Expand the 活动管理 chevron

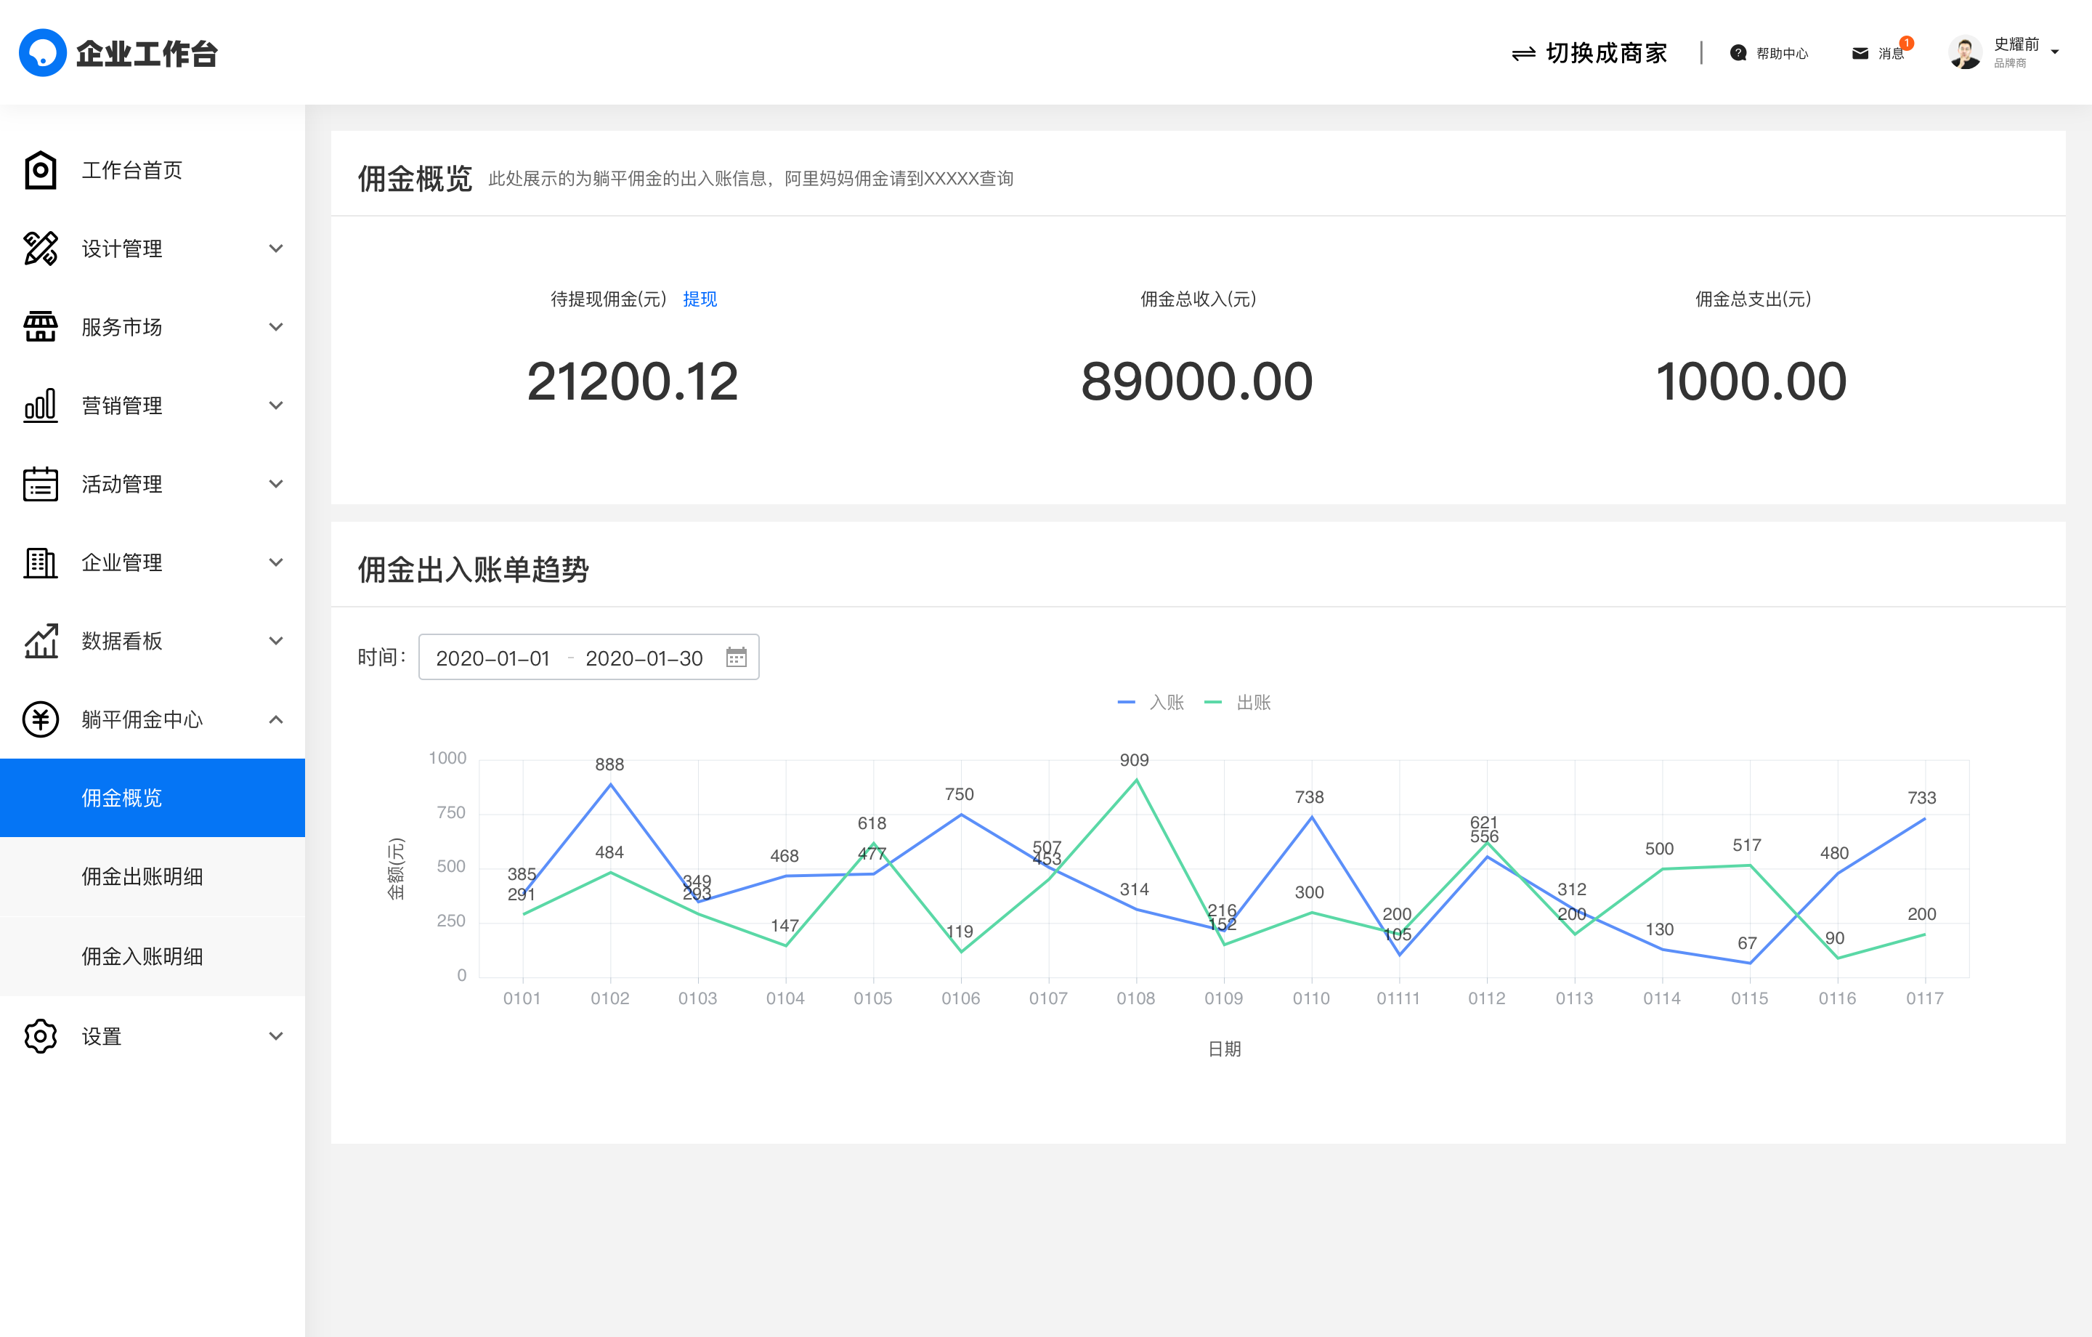coord(276,484)
